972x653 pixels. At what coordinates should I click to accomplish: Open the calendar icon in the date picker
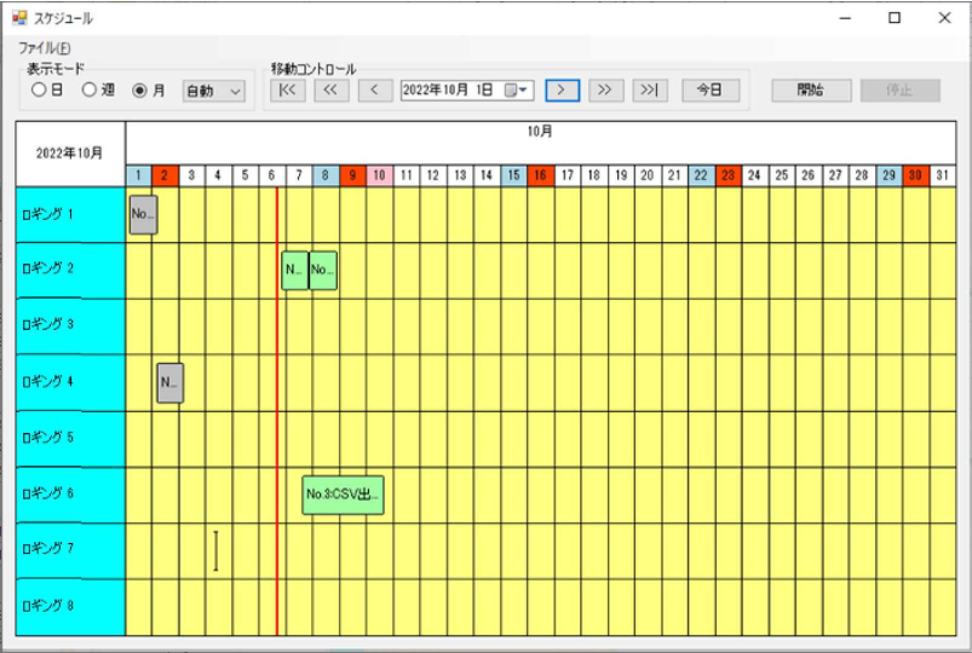point(511,91)
